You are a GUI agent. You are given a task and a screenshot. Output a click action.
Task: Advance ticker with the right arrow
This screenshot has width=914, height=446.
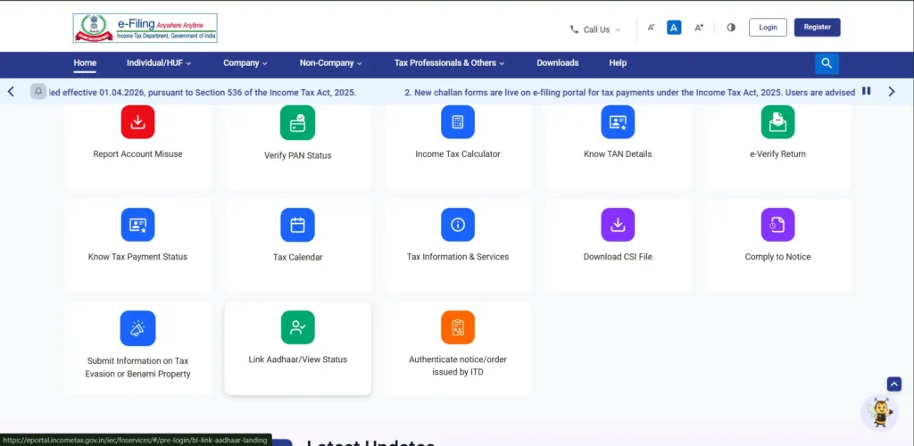(x=891, y=91)
